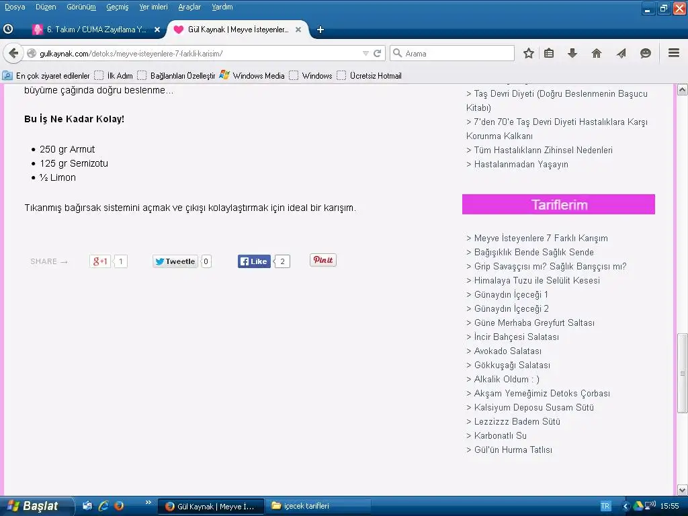This screenshot has width=688, height=516.
Task: Open the Firefox hamburger menu
Action: (673, 54)
